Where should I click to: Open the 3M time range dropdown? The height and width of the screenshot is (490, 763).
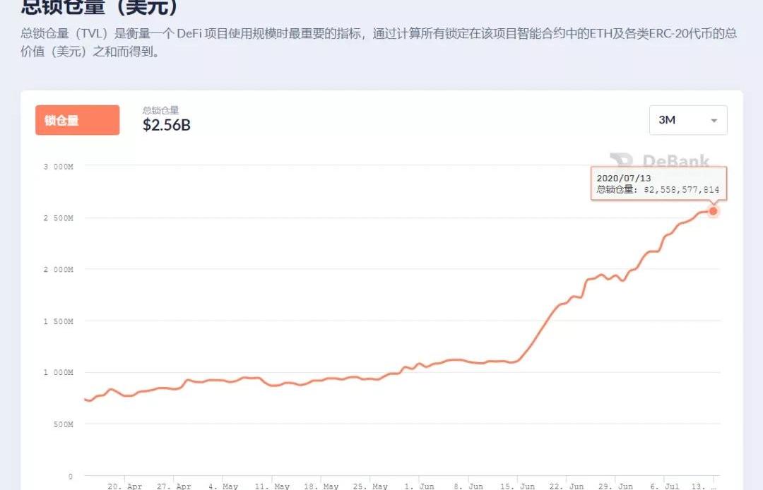tap(687, 120)
